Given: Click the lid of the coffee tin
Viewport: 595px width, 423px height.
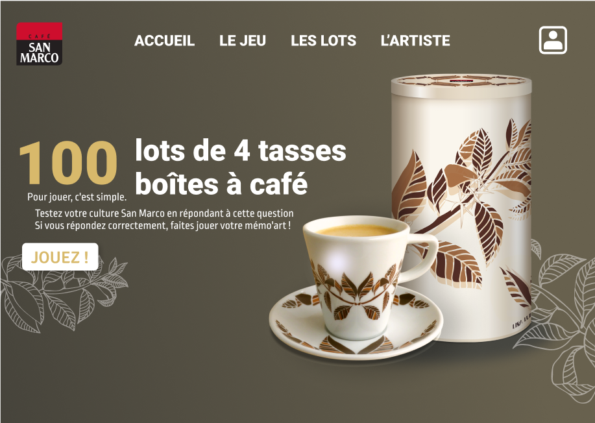Looking at the screenshot, I should pyautogui.click(x=461, y=86).
